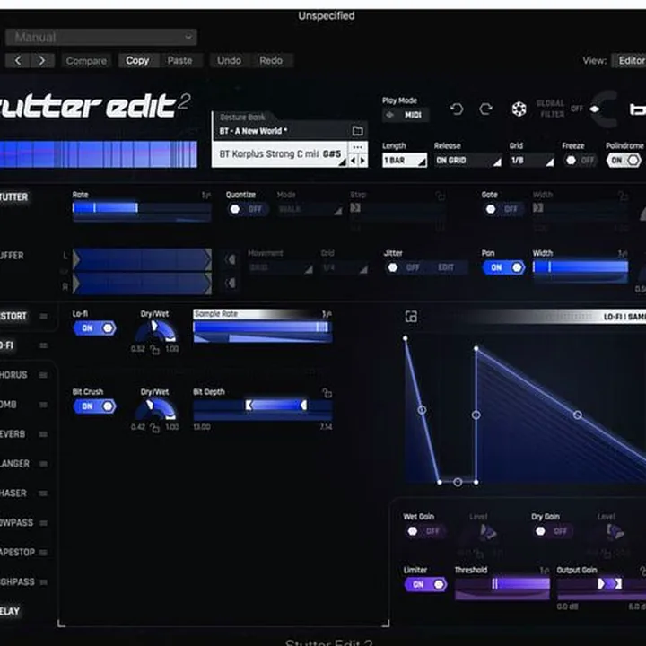
Task: Enable the Dry Gain toggle
Action: point(553,531)
